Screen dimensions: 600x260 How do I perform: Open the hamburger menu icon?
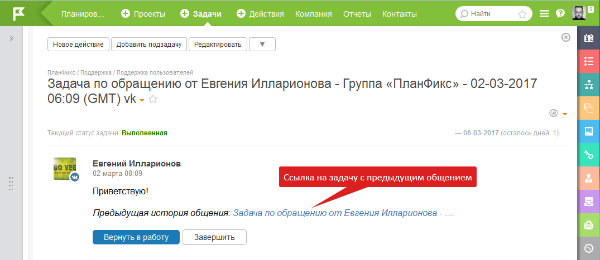point(544,14)
